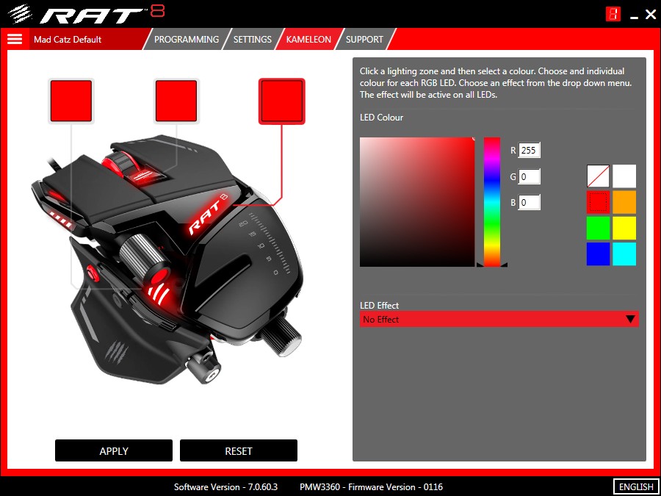661x496 pixels.
Task: Switch to the PROGRAMMING tab
Action: point(186,39)
